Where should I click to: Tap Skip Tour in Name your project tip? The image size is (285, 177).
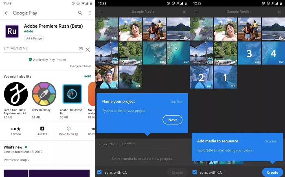176,102
